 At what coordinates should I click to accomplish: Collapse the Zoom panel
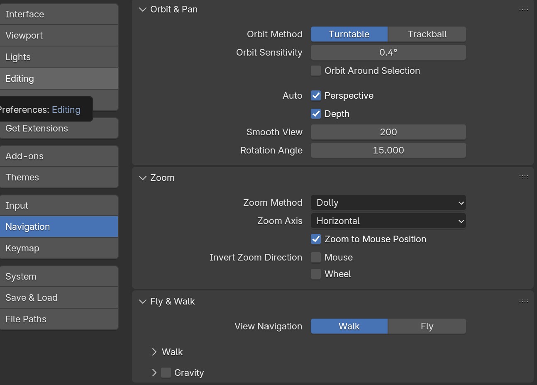click(x=143, y=178)
